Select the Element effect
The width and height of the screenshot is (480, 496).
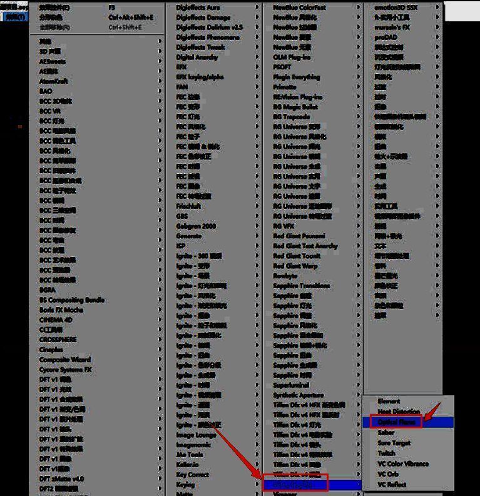(389, 402)
